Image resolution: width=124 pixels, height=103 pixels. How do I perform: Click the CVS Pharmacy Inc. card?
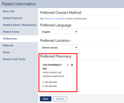[58, 76]
